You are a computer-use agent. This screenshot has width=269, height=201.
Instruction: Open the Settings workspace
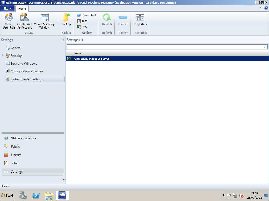pyautogui.click(x=33, y=172)
